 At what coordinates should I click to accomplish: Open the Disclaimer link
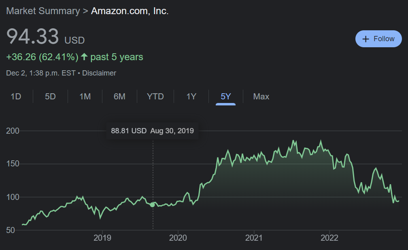tap(99, 73)
